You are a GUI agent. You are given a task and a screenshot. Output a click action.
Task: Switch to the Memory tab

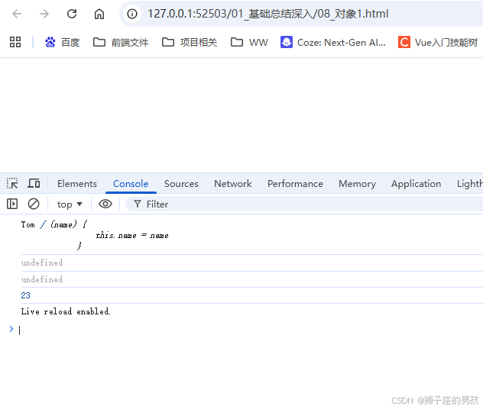357,184
